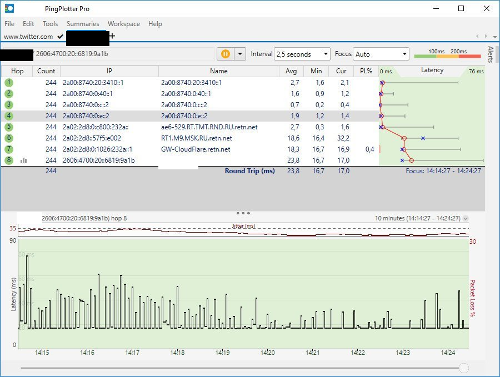500x377 pixels.
Task: Click the hop 4 green circle
Action: click(9, 115)
